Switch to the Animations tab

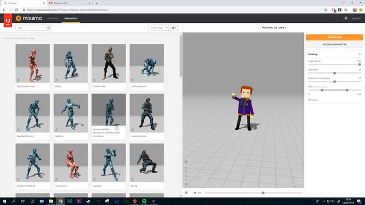[71, 18]
